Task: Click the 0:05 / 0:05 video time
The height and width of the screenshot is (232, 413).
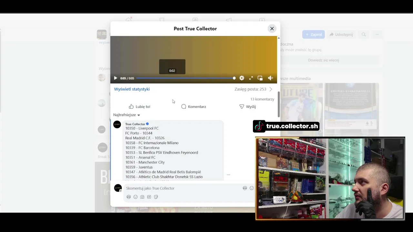Action: coord(127,78)
